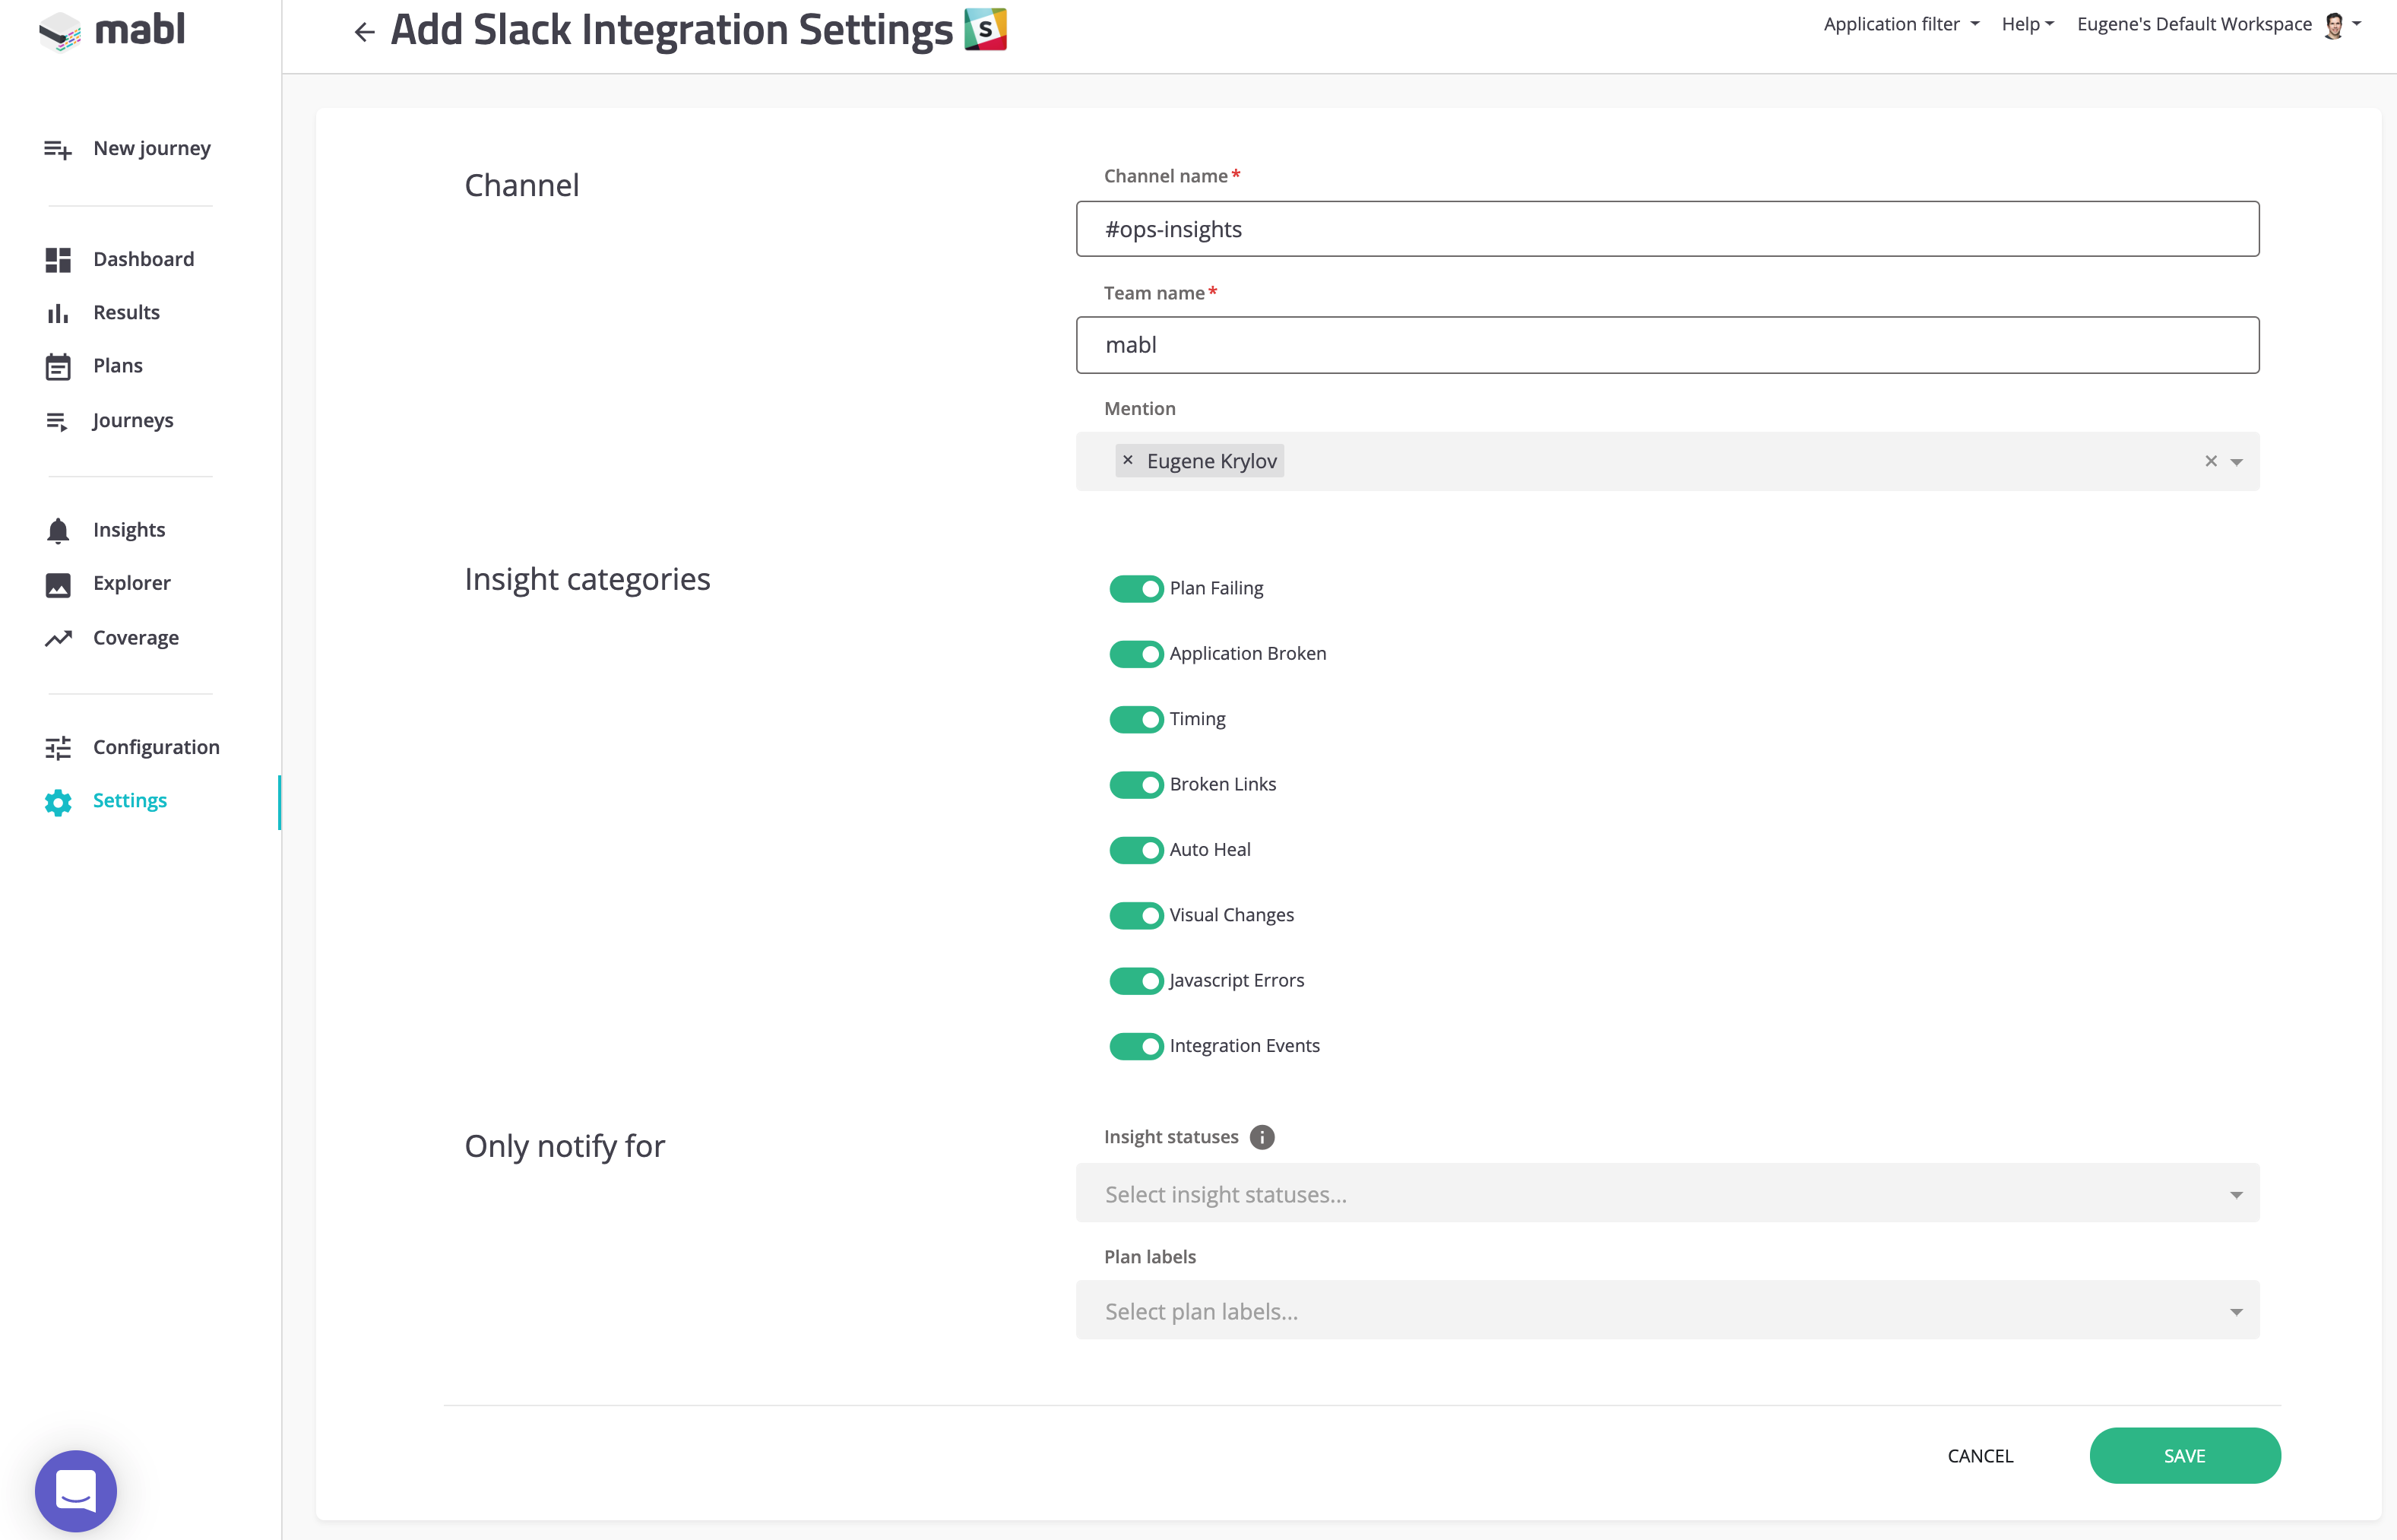This screenshot has width=2397, height=1540.
Task: Clear all mentions with the X
Action: [x=2211, y=461]
